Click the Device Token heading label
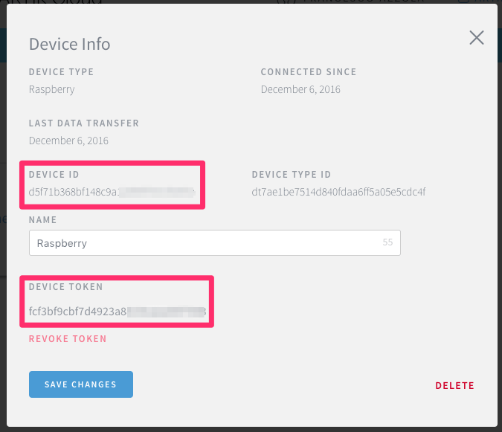This screenshot has width=502, height=432. click(66, 286)
